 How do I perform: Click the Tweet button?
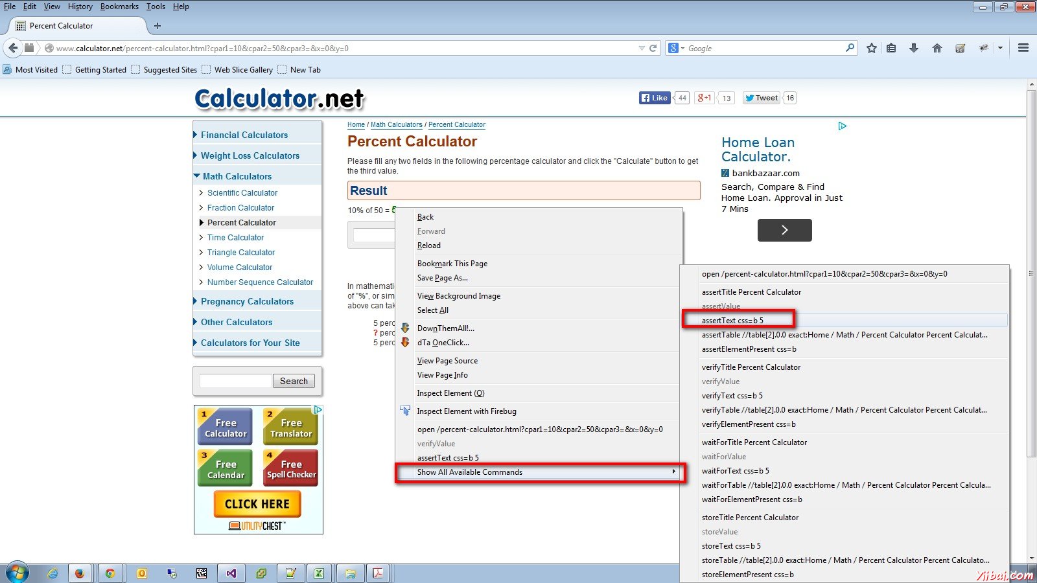coord(760,97)
